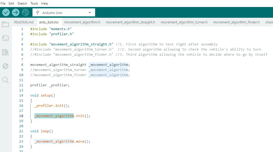Click "moments.h" include on line 1
This screenshot has height=152, width=273.
click(x=61, y=29)
